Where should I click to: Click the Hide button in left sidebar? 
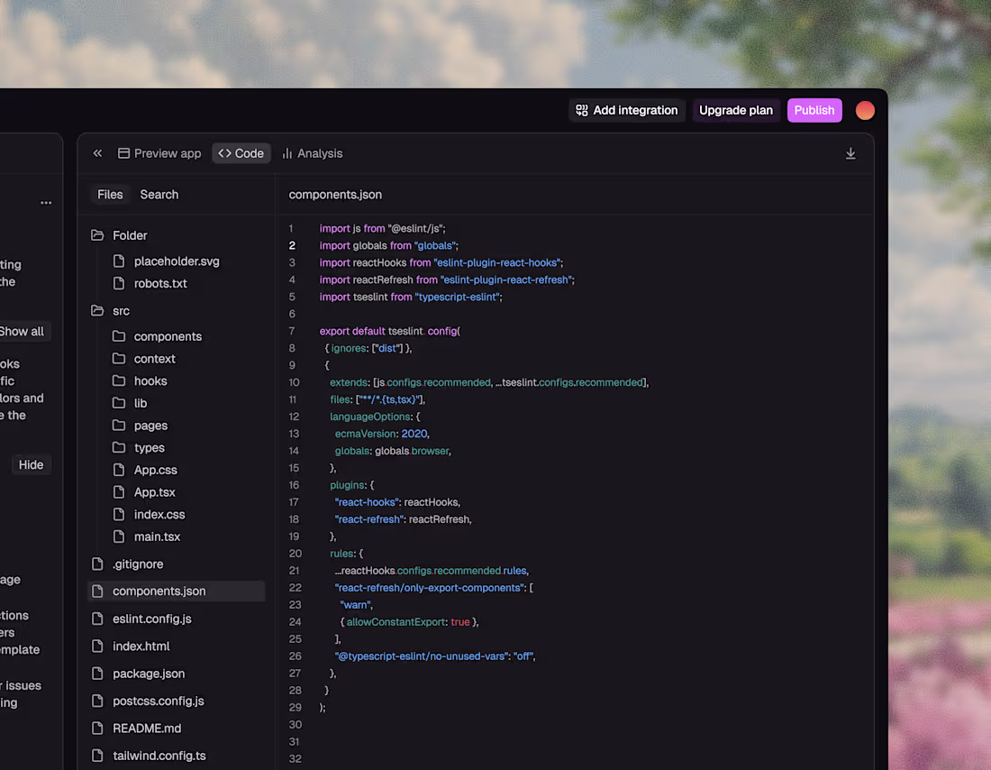tap(31, 464)
